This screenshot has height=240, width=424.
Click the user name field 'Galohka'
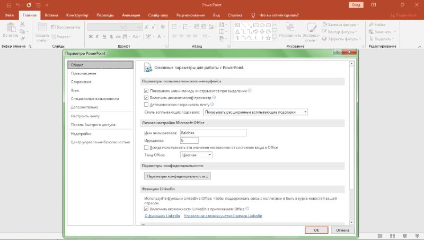214,133
